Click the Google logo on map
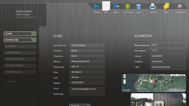 [x=126, y=90]
